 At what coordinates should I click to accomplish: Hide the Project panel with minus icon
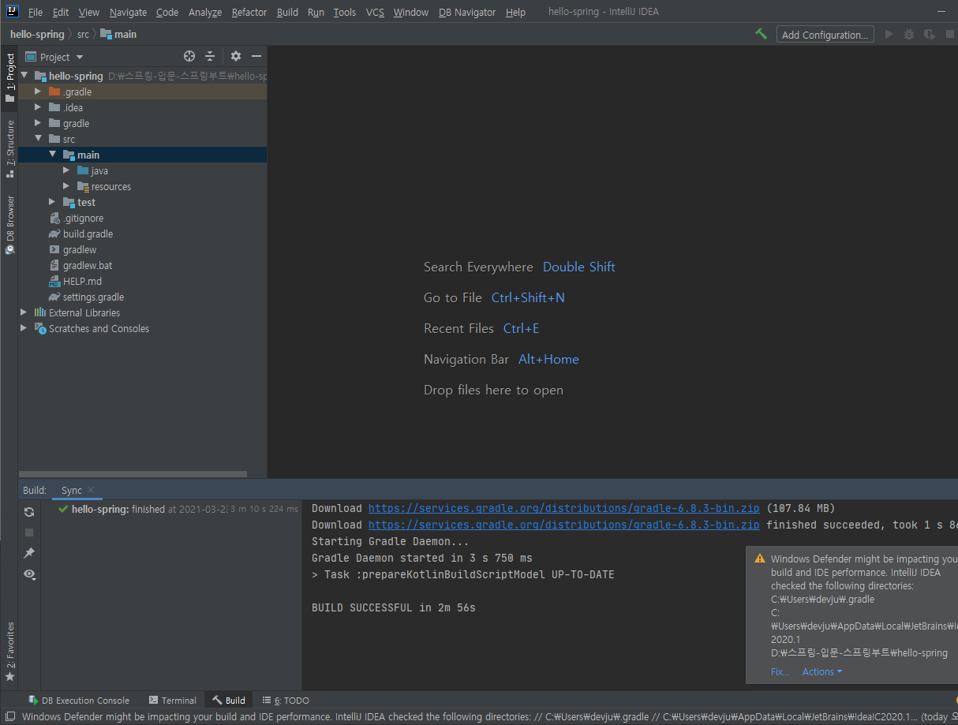coord(256,56)
